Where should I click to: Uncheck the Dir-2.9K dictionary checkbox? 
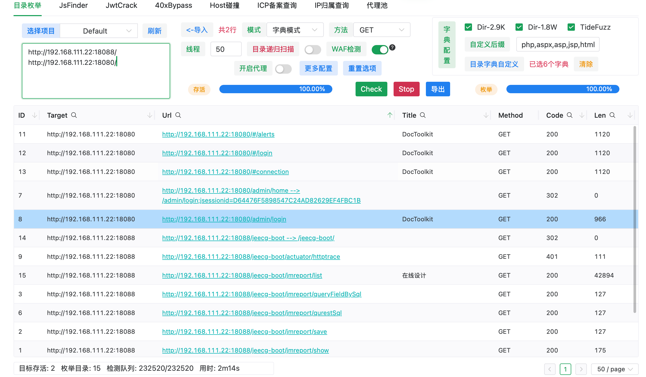(x=468, y=27)
